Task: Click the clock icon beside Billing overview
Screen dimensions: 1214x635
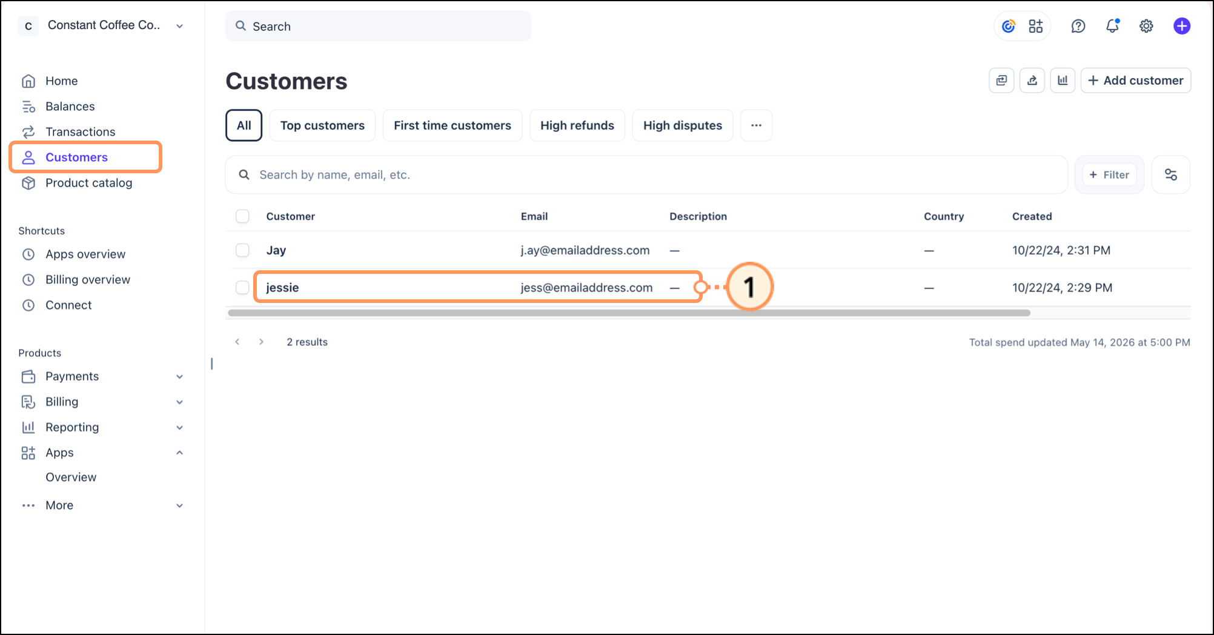Action: click(28, 280)
